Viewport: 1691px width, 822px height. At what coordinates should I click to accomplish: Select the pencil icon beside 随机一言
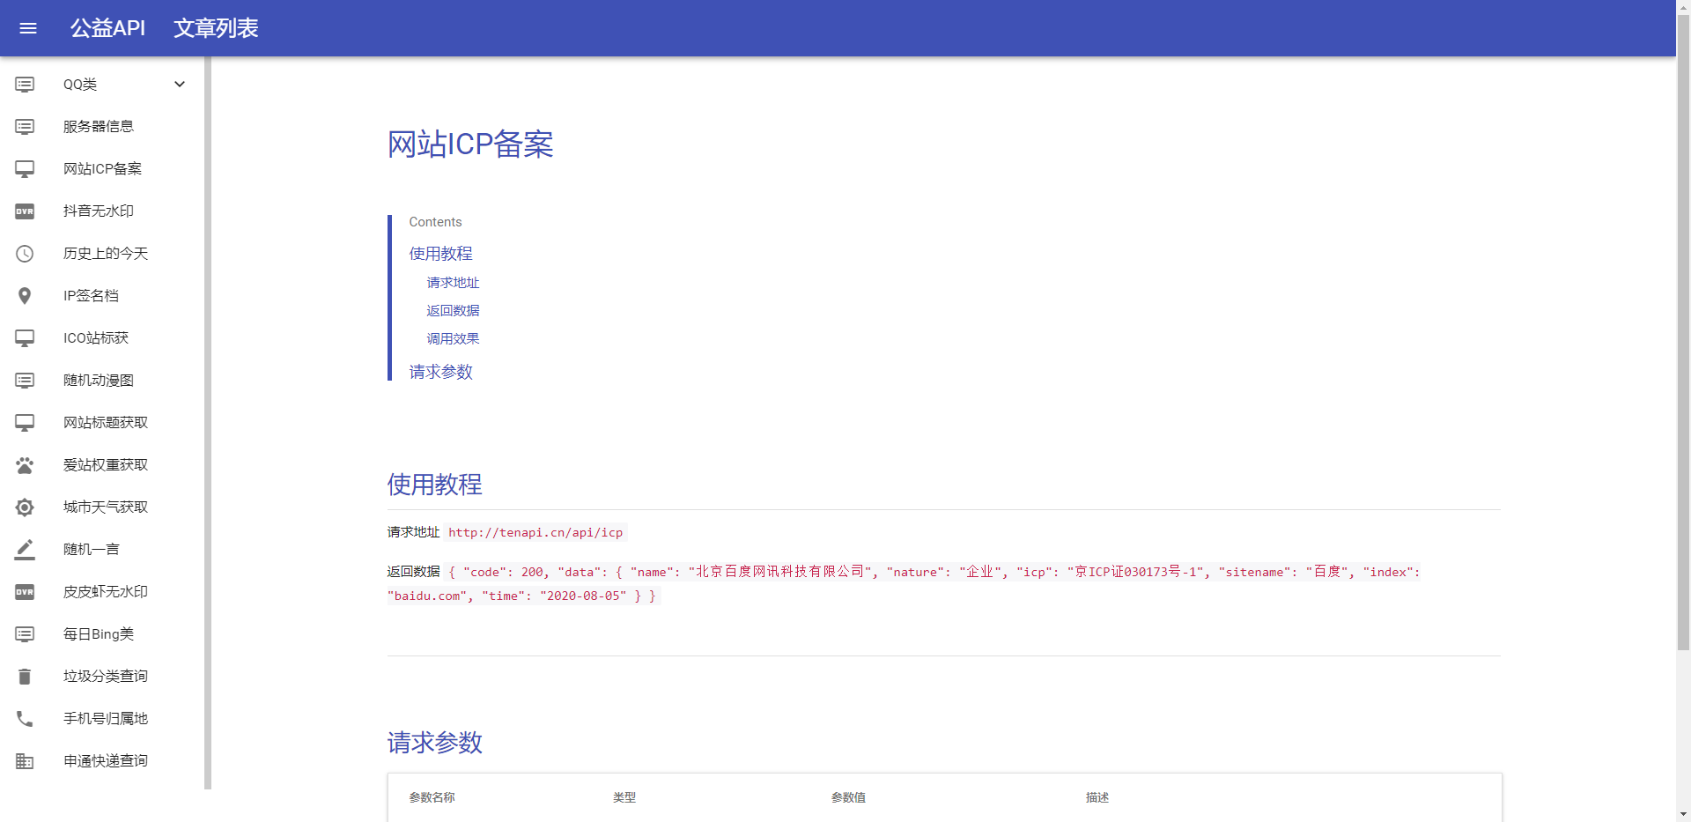(x=24, y=549)
